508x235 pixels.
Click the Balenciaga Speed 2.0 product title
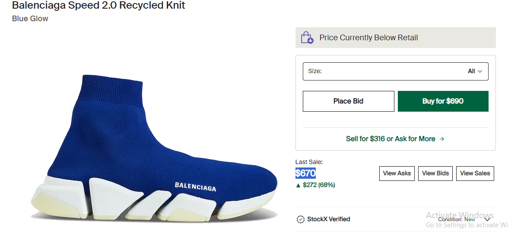coord(98,6)
